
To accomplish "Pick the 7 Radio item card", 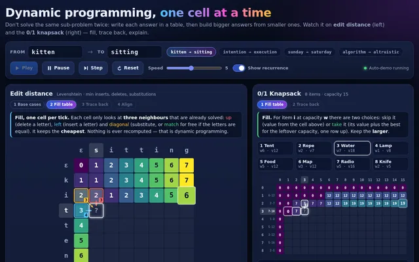I will (352, 164).
